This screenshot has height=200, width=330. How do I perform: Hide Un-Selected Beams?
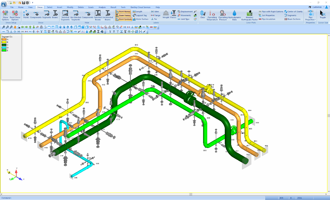107,15
